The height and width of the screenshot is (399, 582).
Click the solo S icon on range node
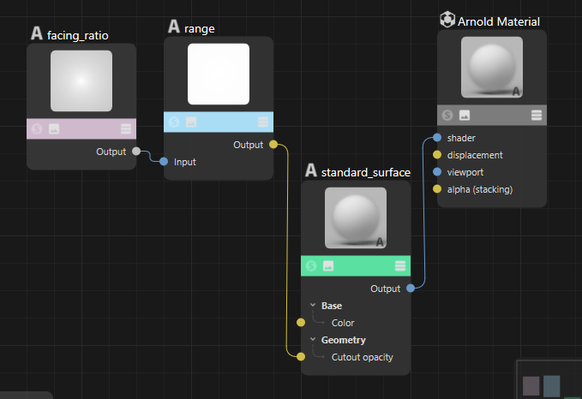pos(174,122)
